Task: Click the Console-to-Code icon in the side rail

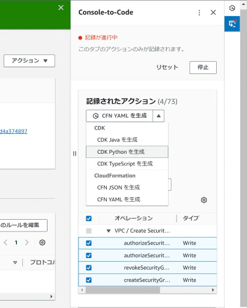Action: 232,23
